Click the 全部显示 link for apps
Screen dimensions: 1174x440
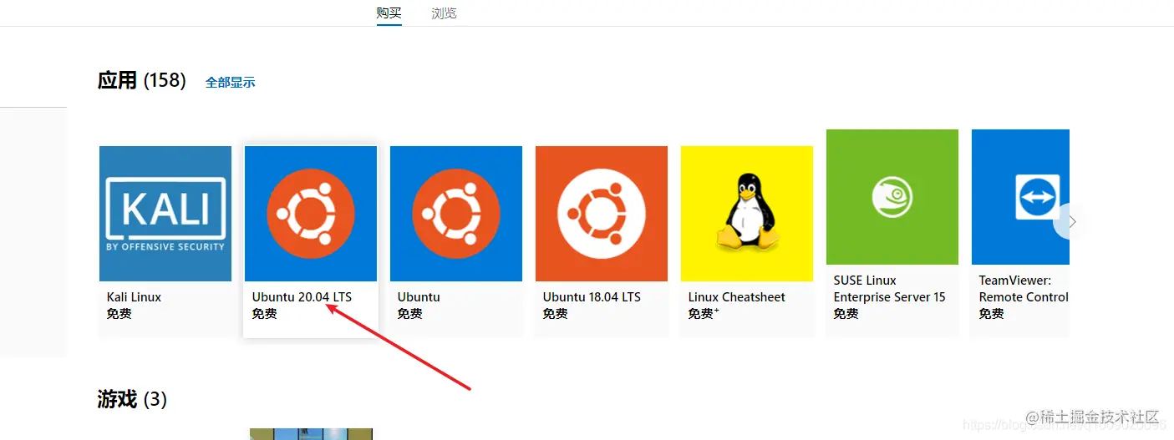point(231,82)
